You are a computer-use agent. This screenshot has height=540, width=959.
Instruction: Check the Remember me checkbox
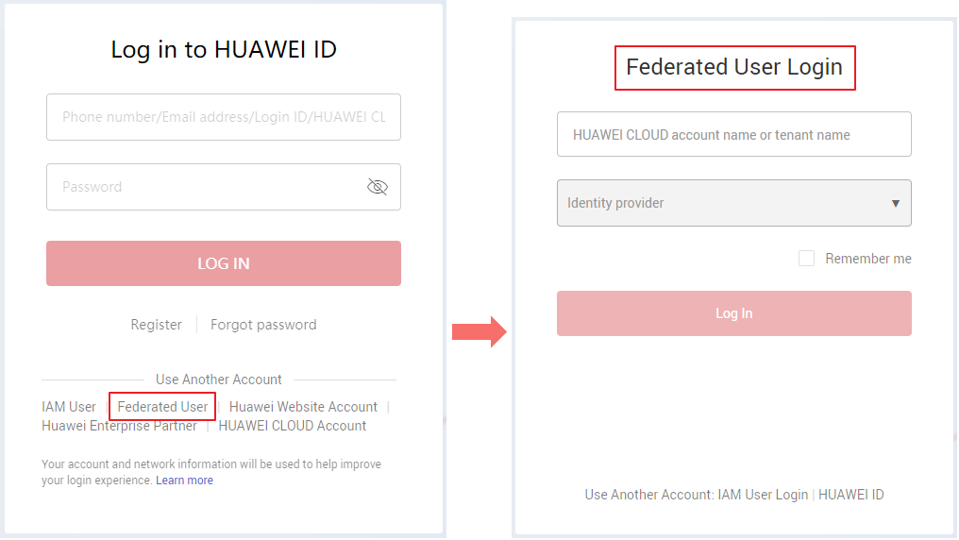pos(807,259)
